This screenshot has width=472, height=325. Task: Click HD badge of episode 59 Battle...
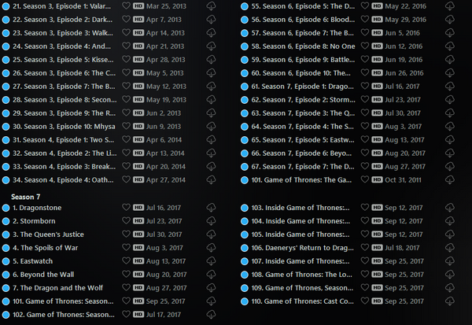pyautogui.click(x=377, y=59)
